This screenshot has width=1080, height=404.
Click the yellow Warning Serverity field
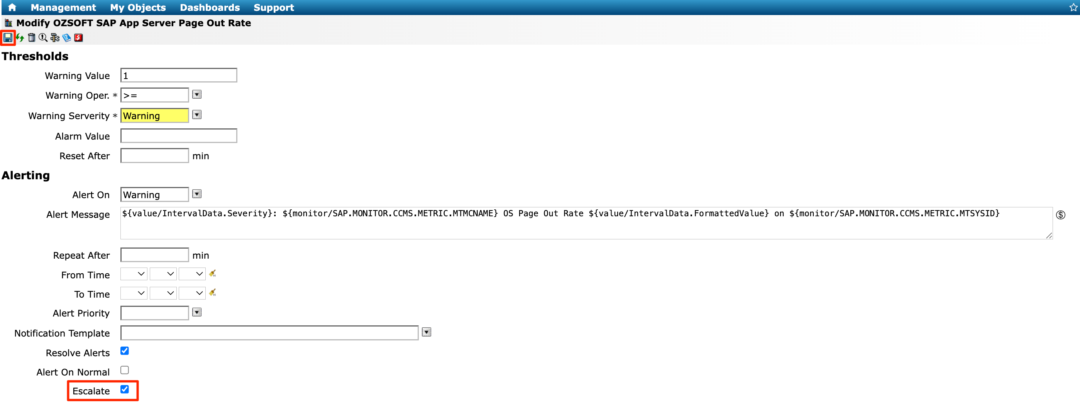155,116
